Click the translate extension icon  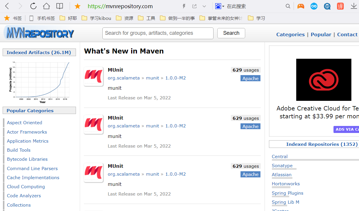(340, 6)
